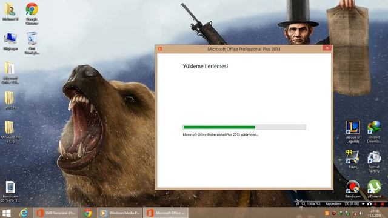Screen dimensions: 388x218
Task: Open the Microsoft Office folder on desktop
Action: point(10,73)
